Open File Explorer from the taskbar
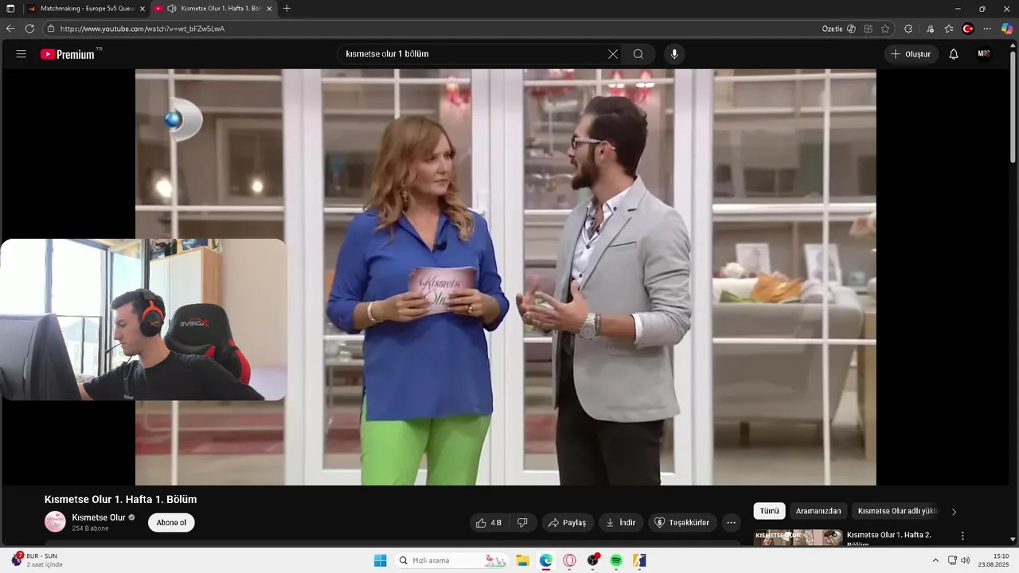Screen dimensions: 1019x573 522,560
